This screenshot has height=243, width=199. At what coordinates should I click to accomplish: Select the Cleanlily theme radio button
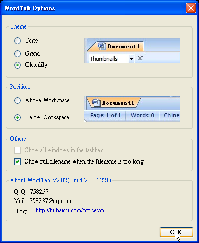(17, 65)
